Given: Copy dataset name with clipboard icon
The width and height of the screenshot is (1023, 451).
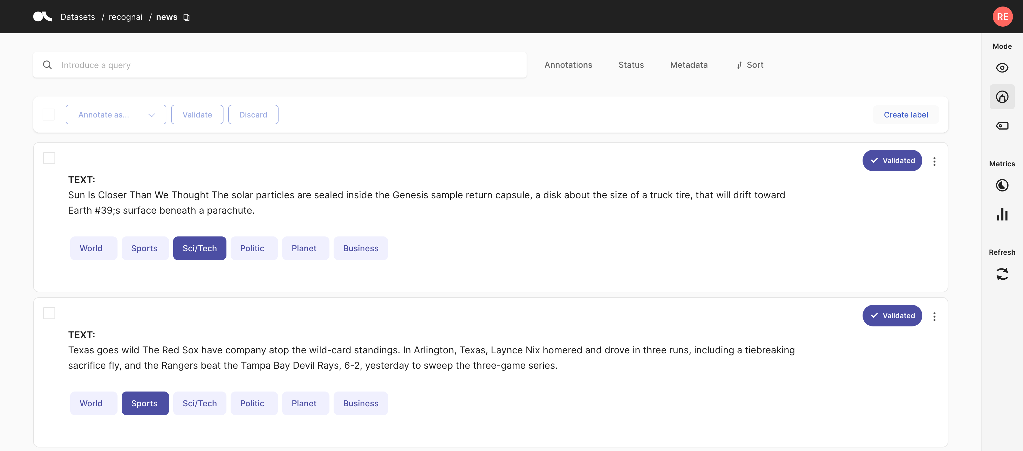Looking at the screenshot, I should pos(186,17).
